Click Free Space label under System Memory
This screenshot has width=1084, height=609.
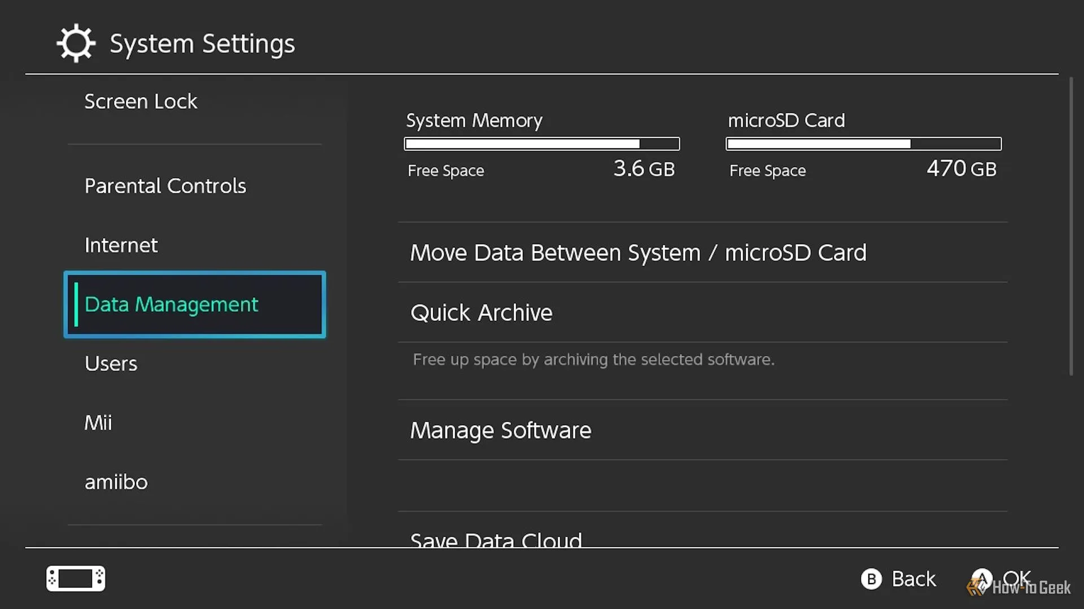pos(446,171)
